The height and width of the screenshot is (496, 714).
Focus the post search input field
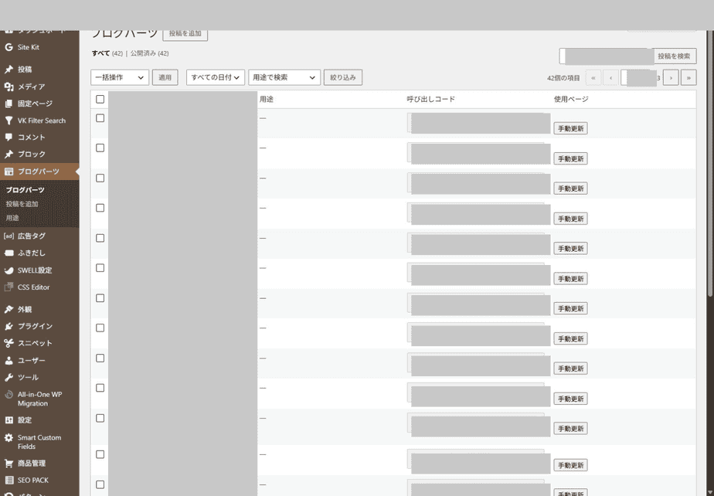point(606,56)
